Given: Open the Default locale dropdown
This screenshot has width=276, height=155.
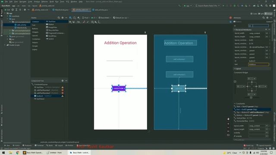Looking at the screenshot, I should (x=121, y=18).
